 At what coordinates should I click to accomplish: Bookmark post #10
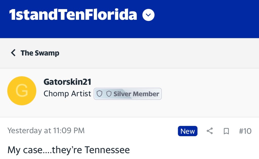pos(226,131)
